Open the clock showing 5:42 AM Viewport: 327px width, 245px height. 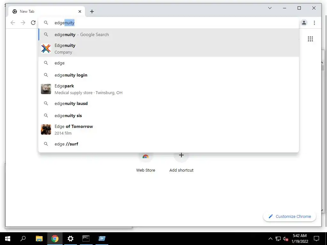(300, 239)
